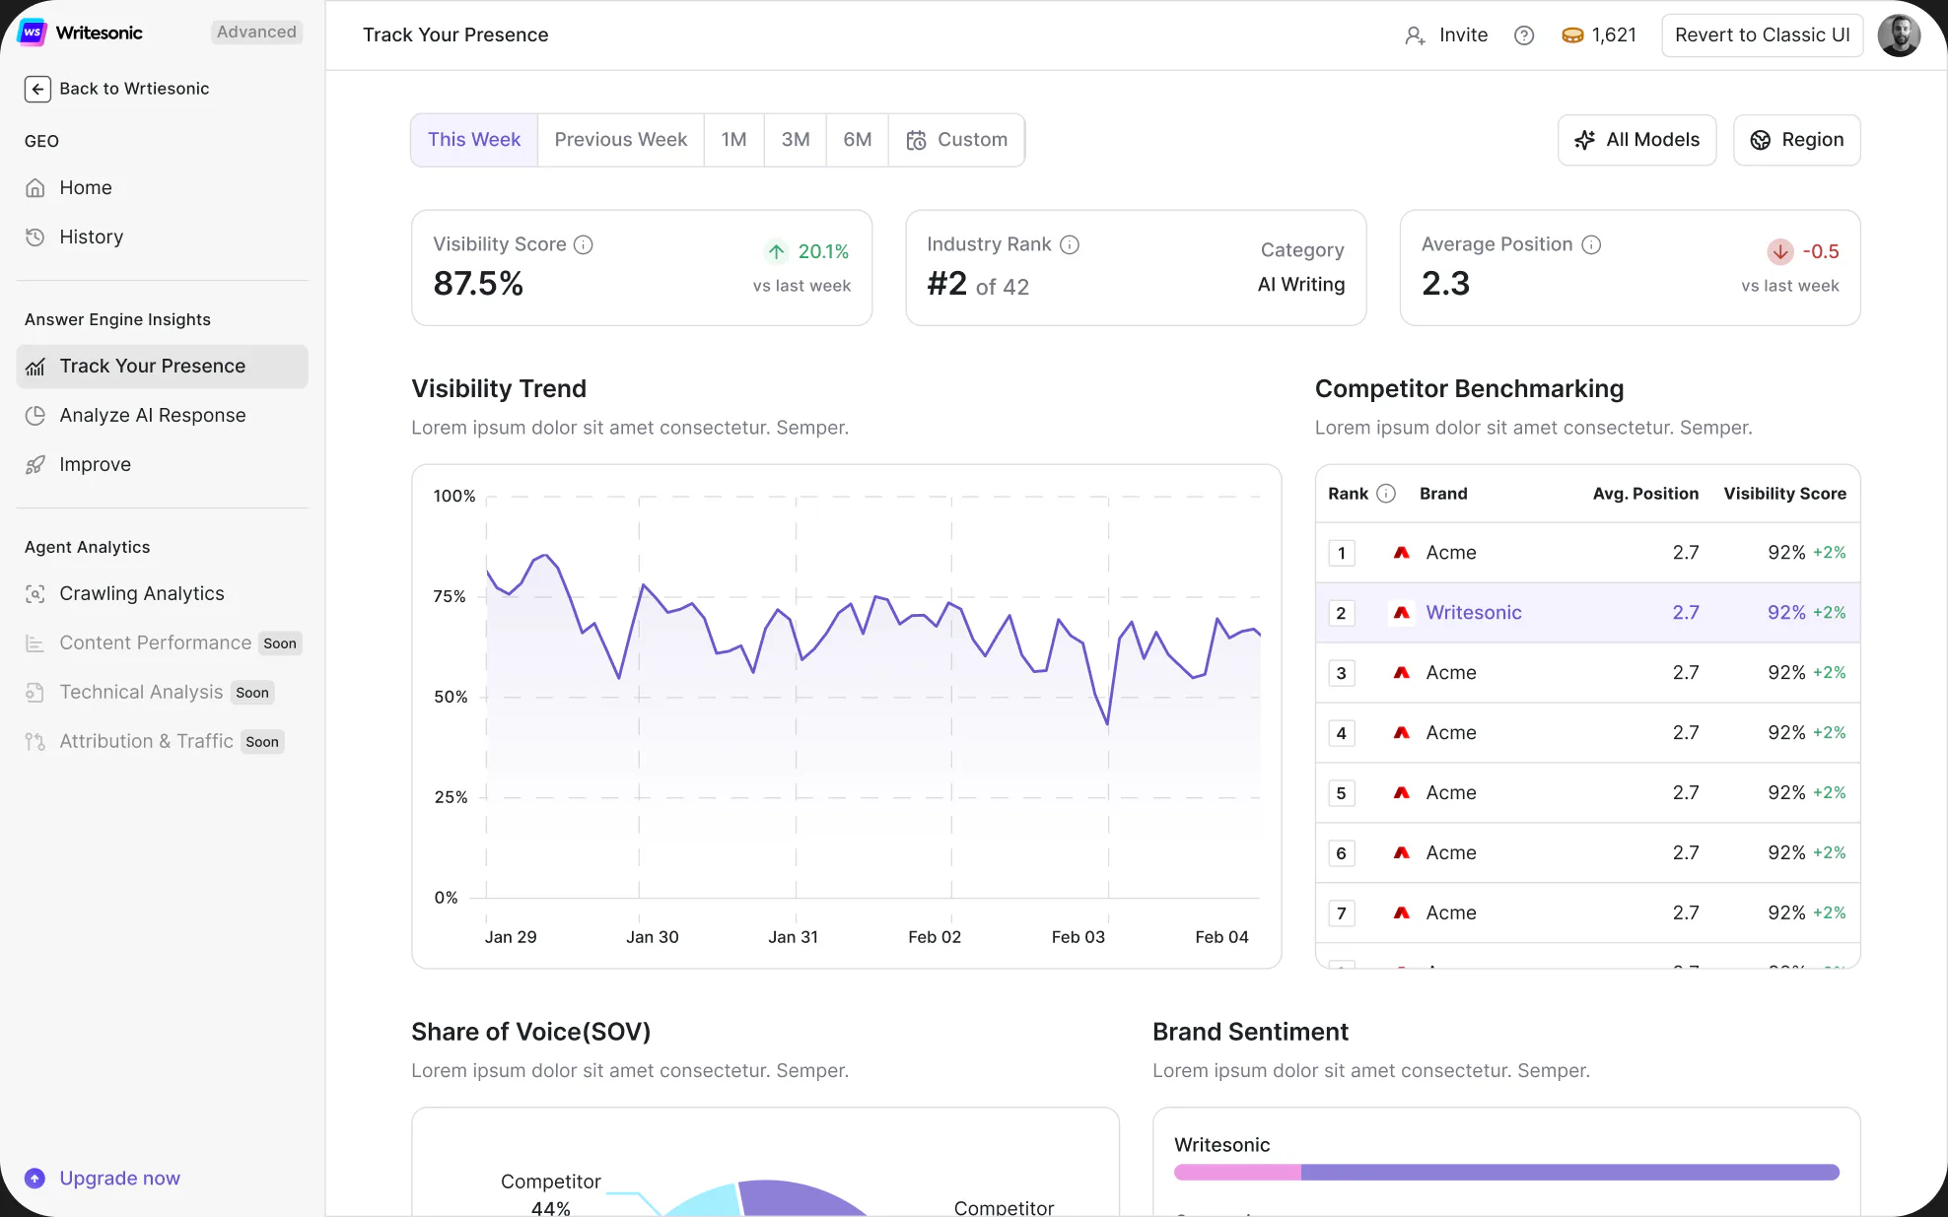The width and height of the screenshot is (1948, 1217).
Task: Click the Improve rocket icon
Action: click(35, 465)
